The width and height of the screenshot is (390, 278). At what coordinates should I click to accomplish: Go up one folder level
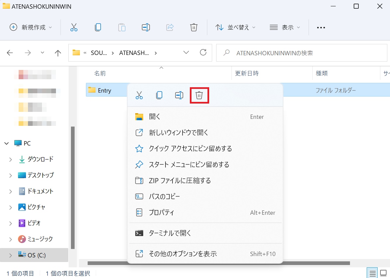[58, 53]
